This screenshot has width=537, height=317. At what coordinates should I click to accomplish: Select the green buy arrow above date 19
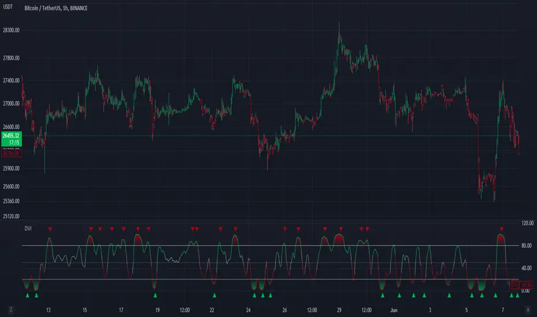tap(155, 295)
